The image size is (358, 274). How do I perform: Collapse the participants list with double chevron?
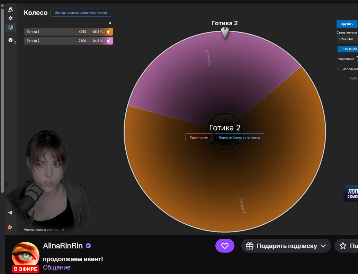110,23
